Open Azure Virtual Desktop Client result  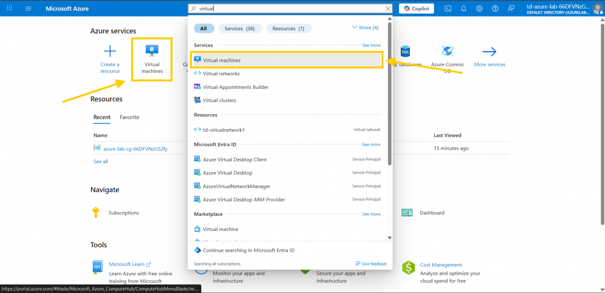coord(286,159)
